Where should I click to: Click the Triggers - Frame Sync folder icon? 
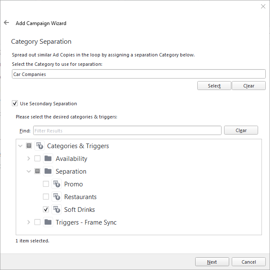[x=48, y=222]
